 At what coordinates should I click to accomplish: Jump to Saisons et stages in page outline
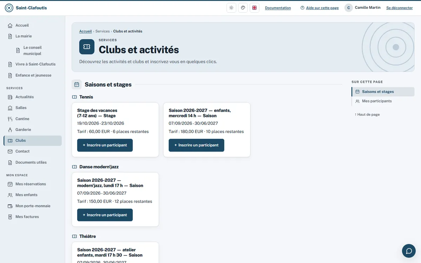[383, 92]
